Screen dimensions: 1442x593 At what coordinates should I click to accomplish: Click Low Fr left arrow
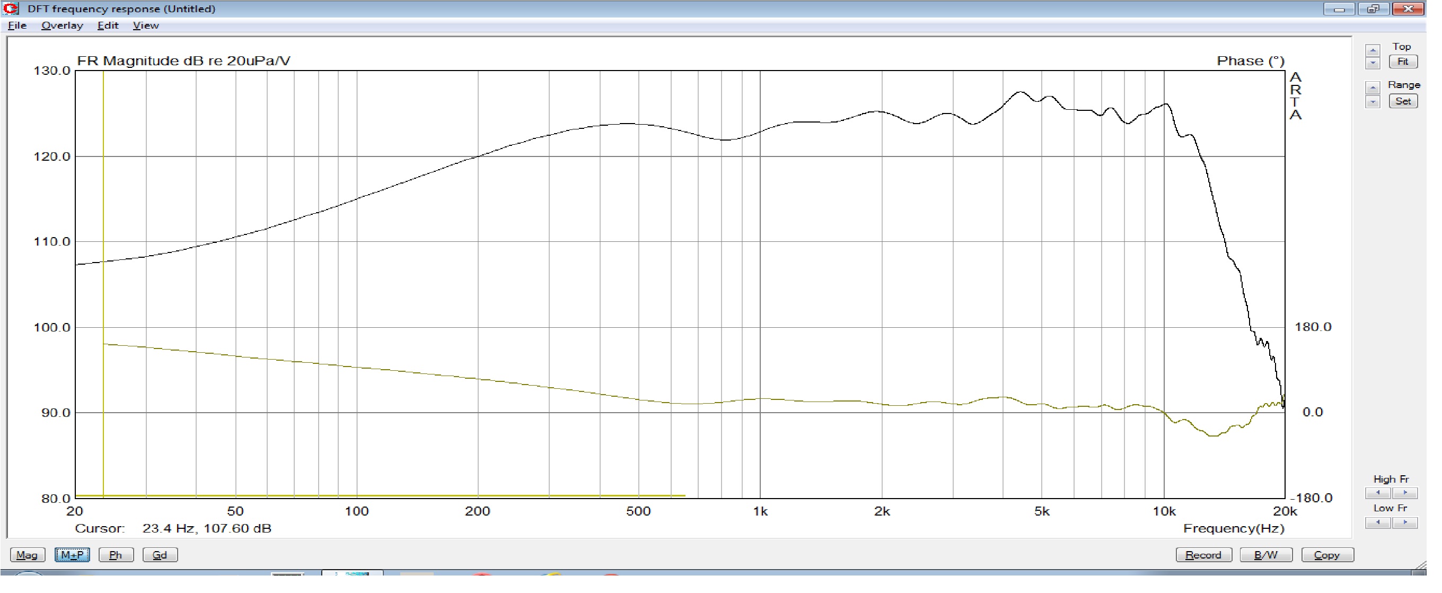coord(1378,522)
